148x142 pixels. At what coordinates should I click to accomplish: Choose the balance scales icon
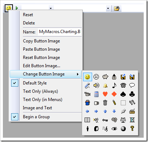(123, 120)
